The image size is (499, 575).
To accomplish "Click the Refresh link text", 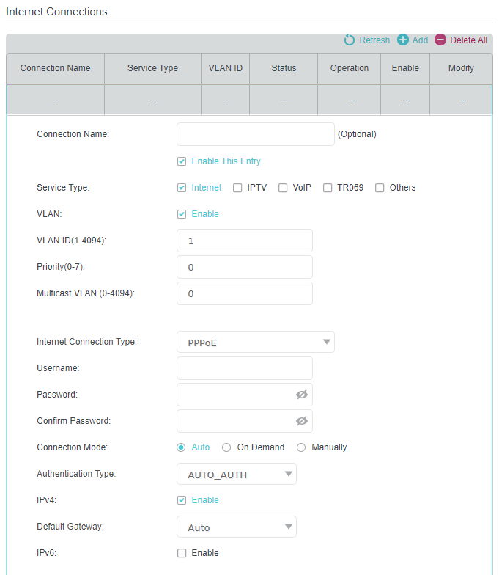I will coord(374,40).
